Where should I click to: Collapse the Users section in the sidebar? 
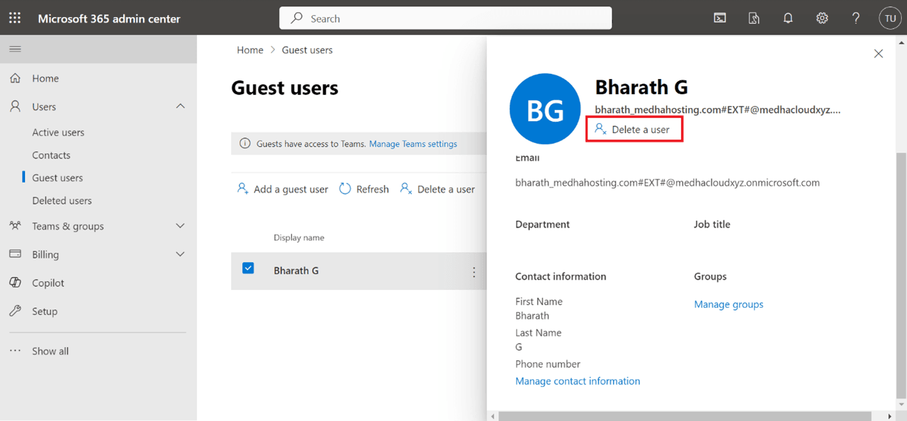[180, 106]
